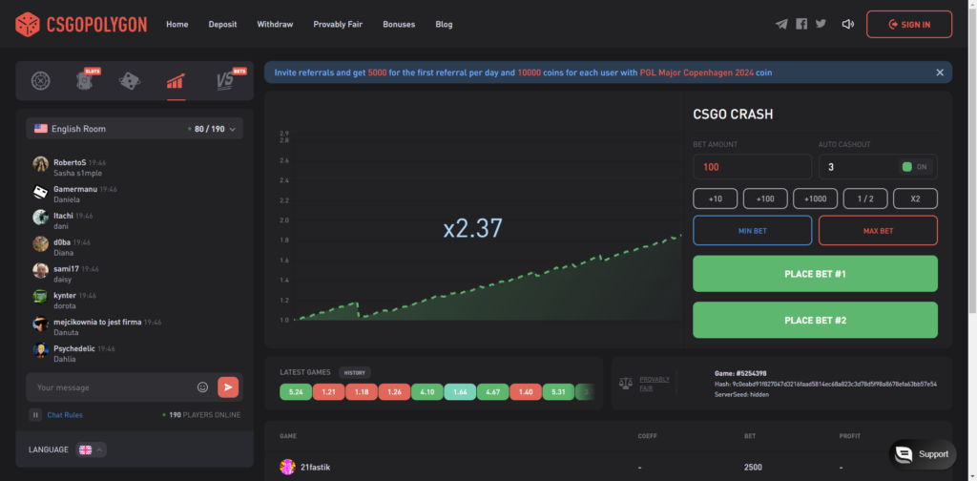This screenshot has height=481, width=977.
Task: Open the Facebook social link
Action: coord(801,24)
